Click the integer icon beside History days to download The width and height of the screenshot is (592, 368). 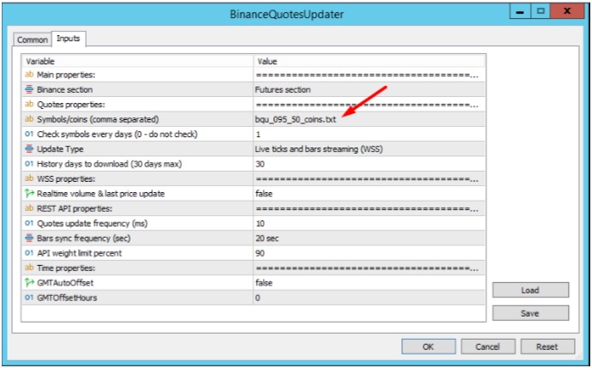pos(29,164)
